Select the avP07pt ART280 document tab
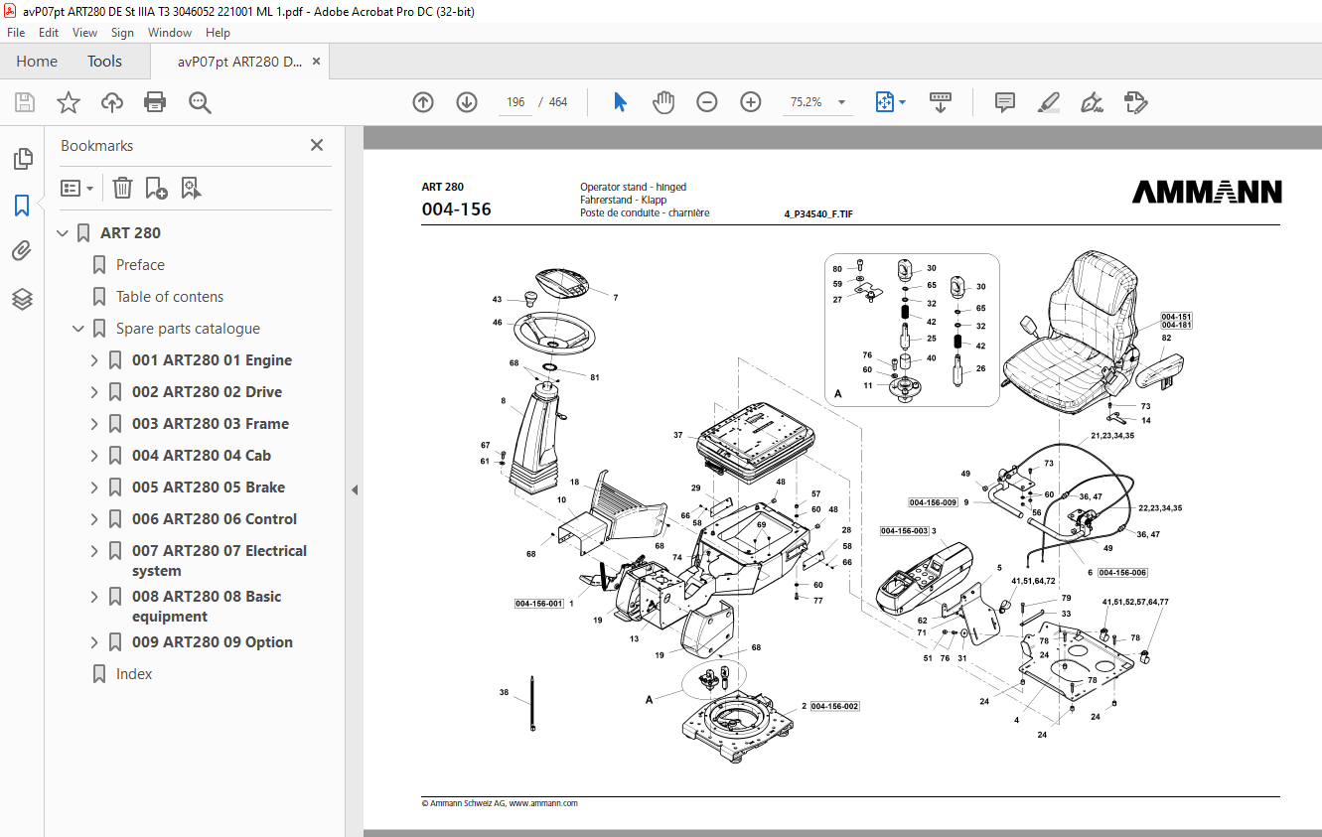 pyautogui.click(x=239, y=62)
